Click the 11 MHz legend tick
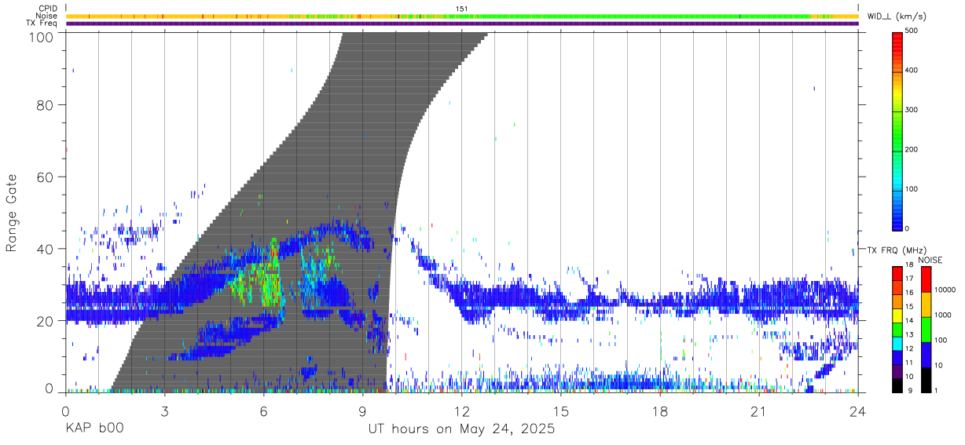Image resolution: width=965 pixels, height=445 pixels. (911, 363)
